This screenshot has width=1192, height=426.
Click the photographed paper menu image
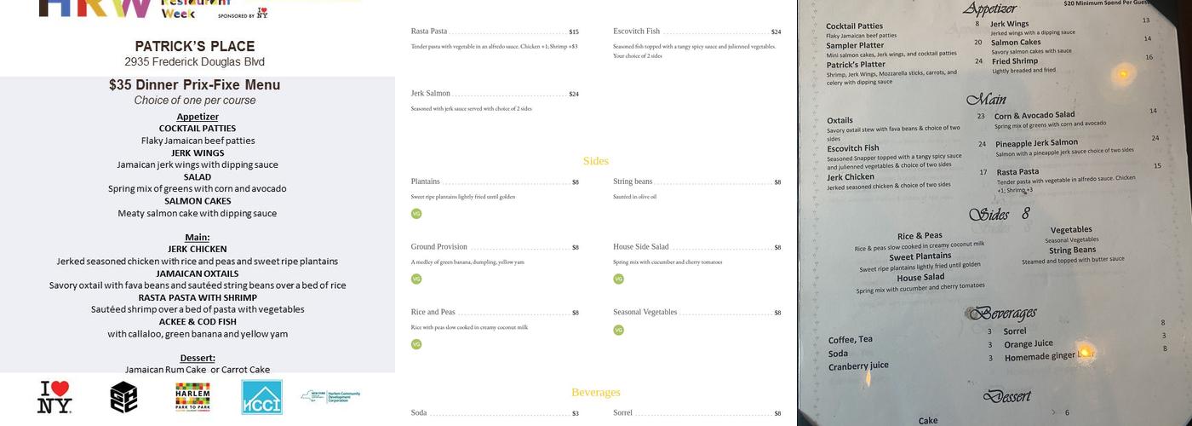coord(994,213)
